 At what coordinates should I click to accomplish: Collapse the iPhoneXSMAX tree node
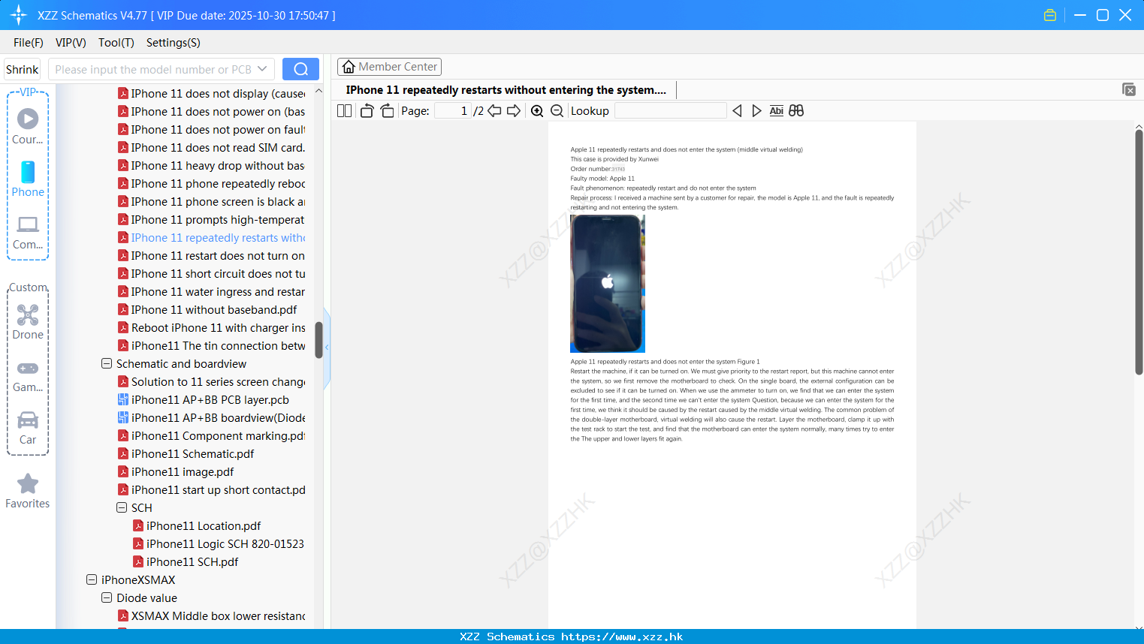point(92,579)
